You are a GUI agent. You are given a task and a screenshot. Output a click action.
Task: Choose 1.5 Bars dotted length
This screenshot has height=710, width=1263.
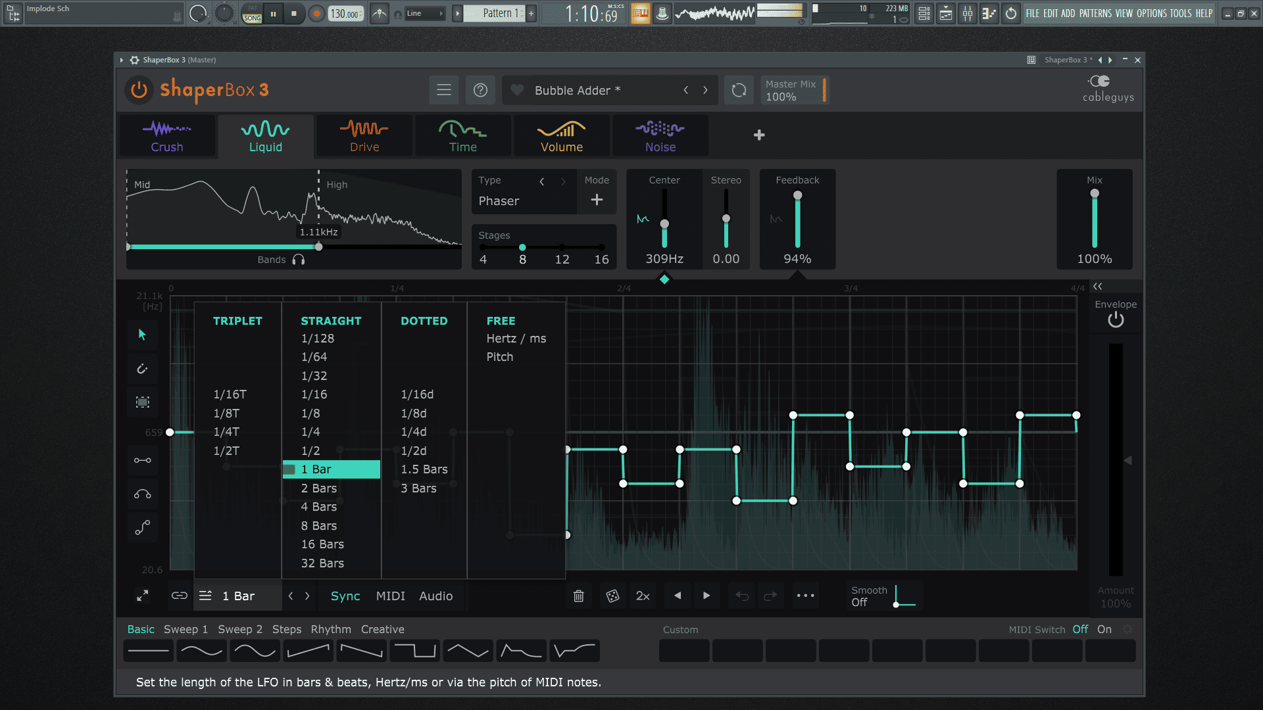[424, 469]
